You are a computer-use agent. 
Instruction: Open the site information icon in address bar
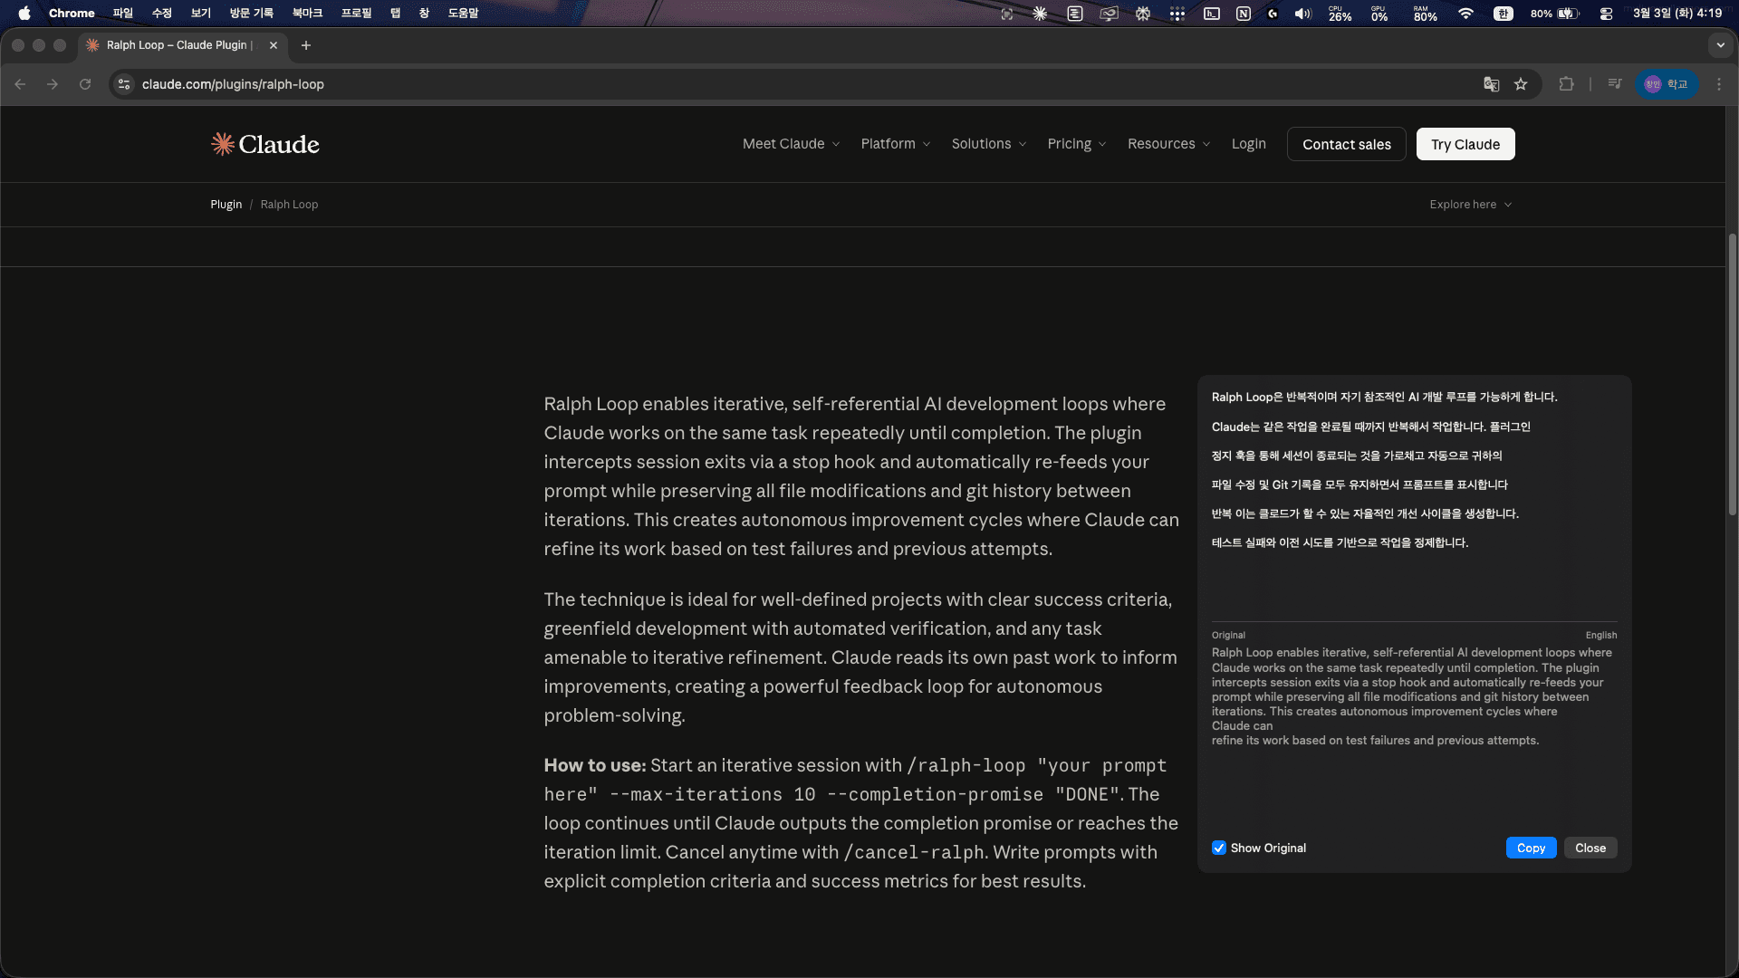(123, 84)
